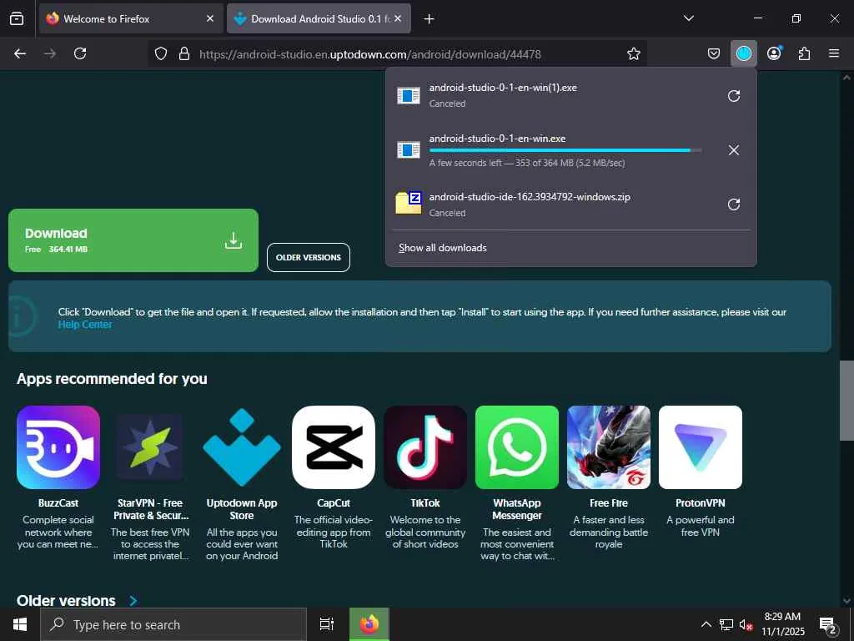
Task: Open a new tab
Action: pos(430,19)
